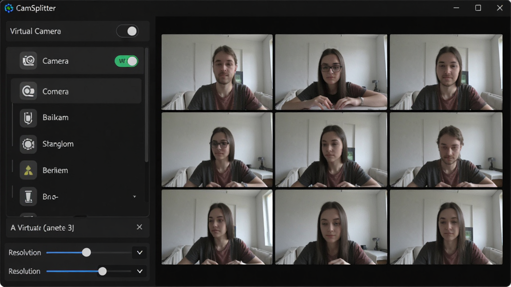Image resolution: width=511 pixels, height=287 pixels.
Task: Click the camera icon beside the Camera toggle
Action: click(x=28, y=61)
